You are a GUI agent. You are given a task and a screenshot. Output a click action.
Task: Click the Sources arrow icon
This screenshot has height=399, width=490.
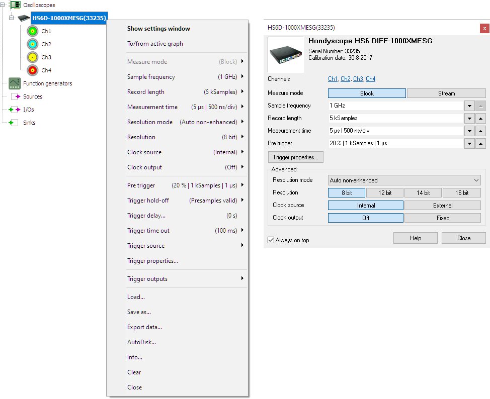click(x=16, y=96)
